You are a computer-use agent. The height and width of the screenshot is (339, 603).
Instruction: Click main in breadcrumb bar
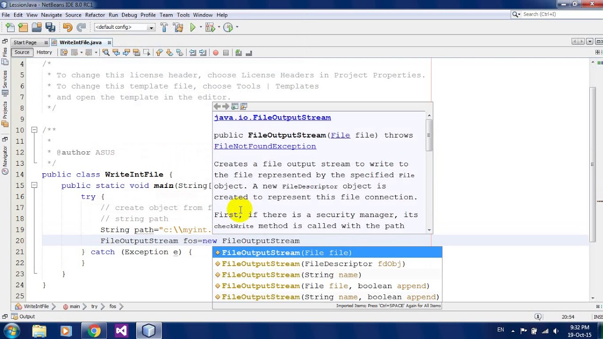71,307
